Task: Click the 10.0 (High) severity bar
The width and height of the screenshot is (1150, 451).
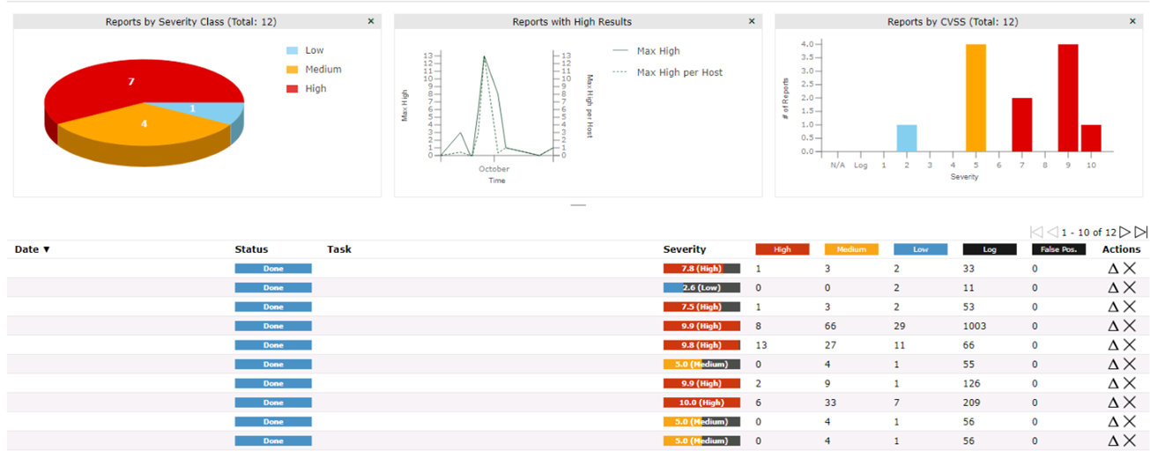Action: coord(701,403)
